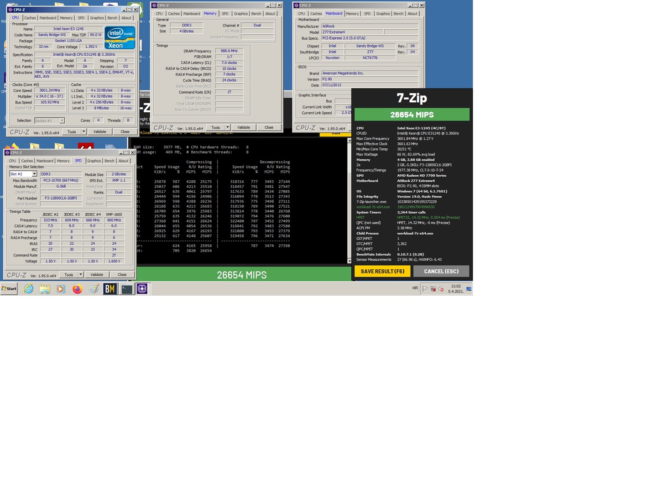The image size is (657, 493).
Task: Switch to BenchMate via BM taskbar icon
Action: click(x=110, y=288)
